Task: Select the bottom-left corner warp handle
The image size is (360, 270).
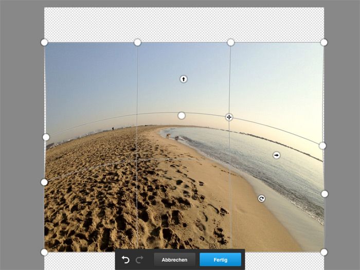Action: [x=44, y=252]
